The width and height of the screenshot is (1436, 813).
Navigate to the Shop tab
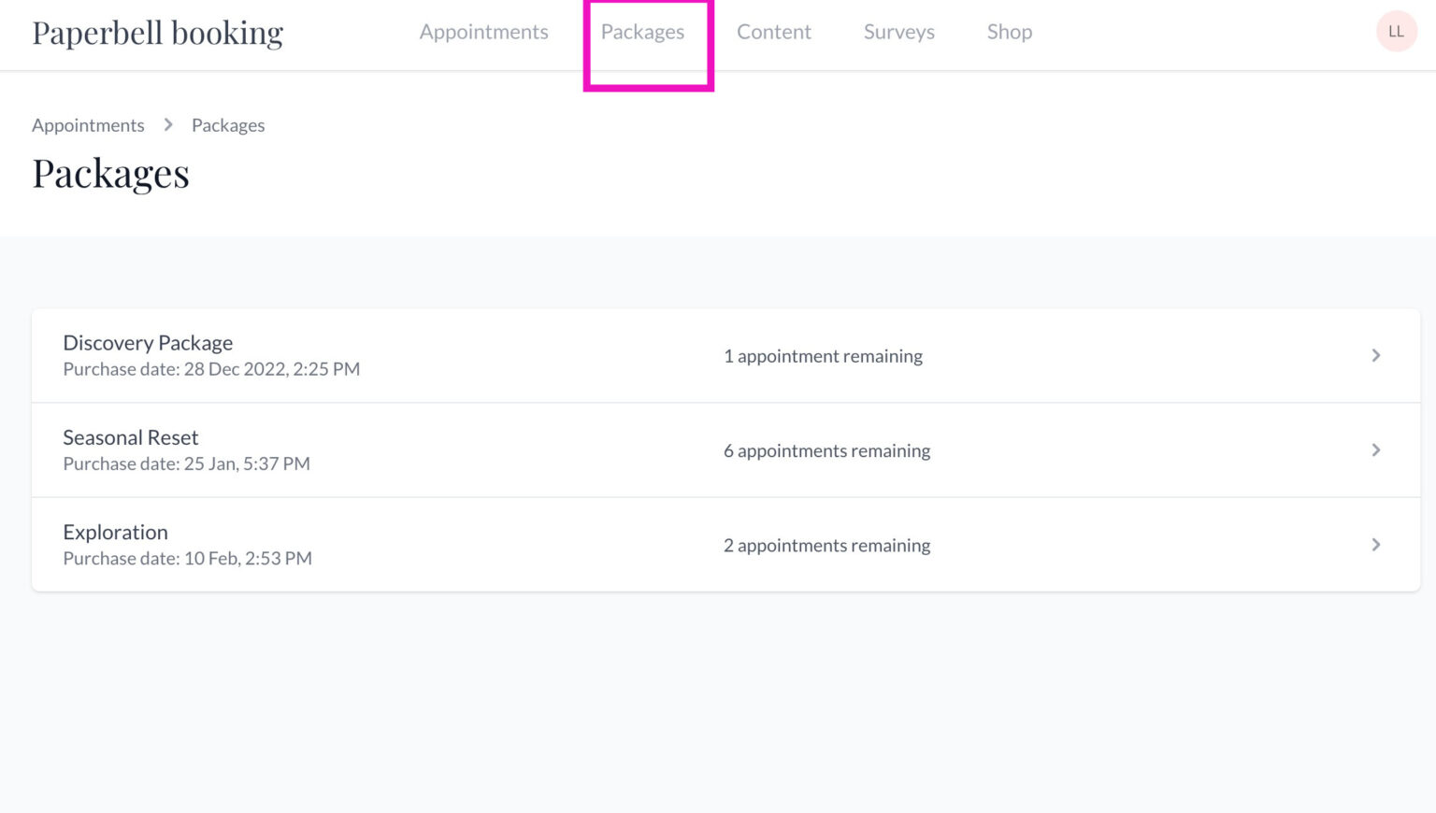pos(1009,31)
